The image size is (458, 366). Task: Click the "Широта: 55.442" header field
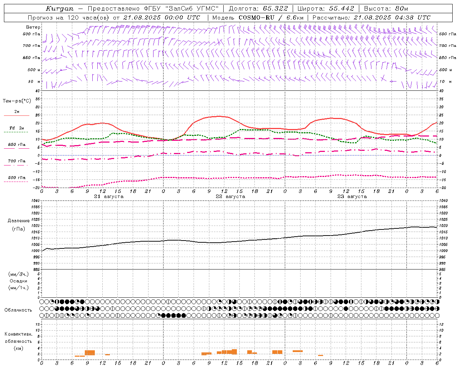[x=326, y=9]
